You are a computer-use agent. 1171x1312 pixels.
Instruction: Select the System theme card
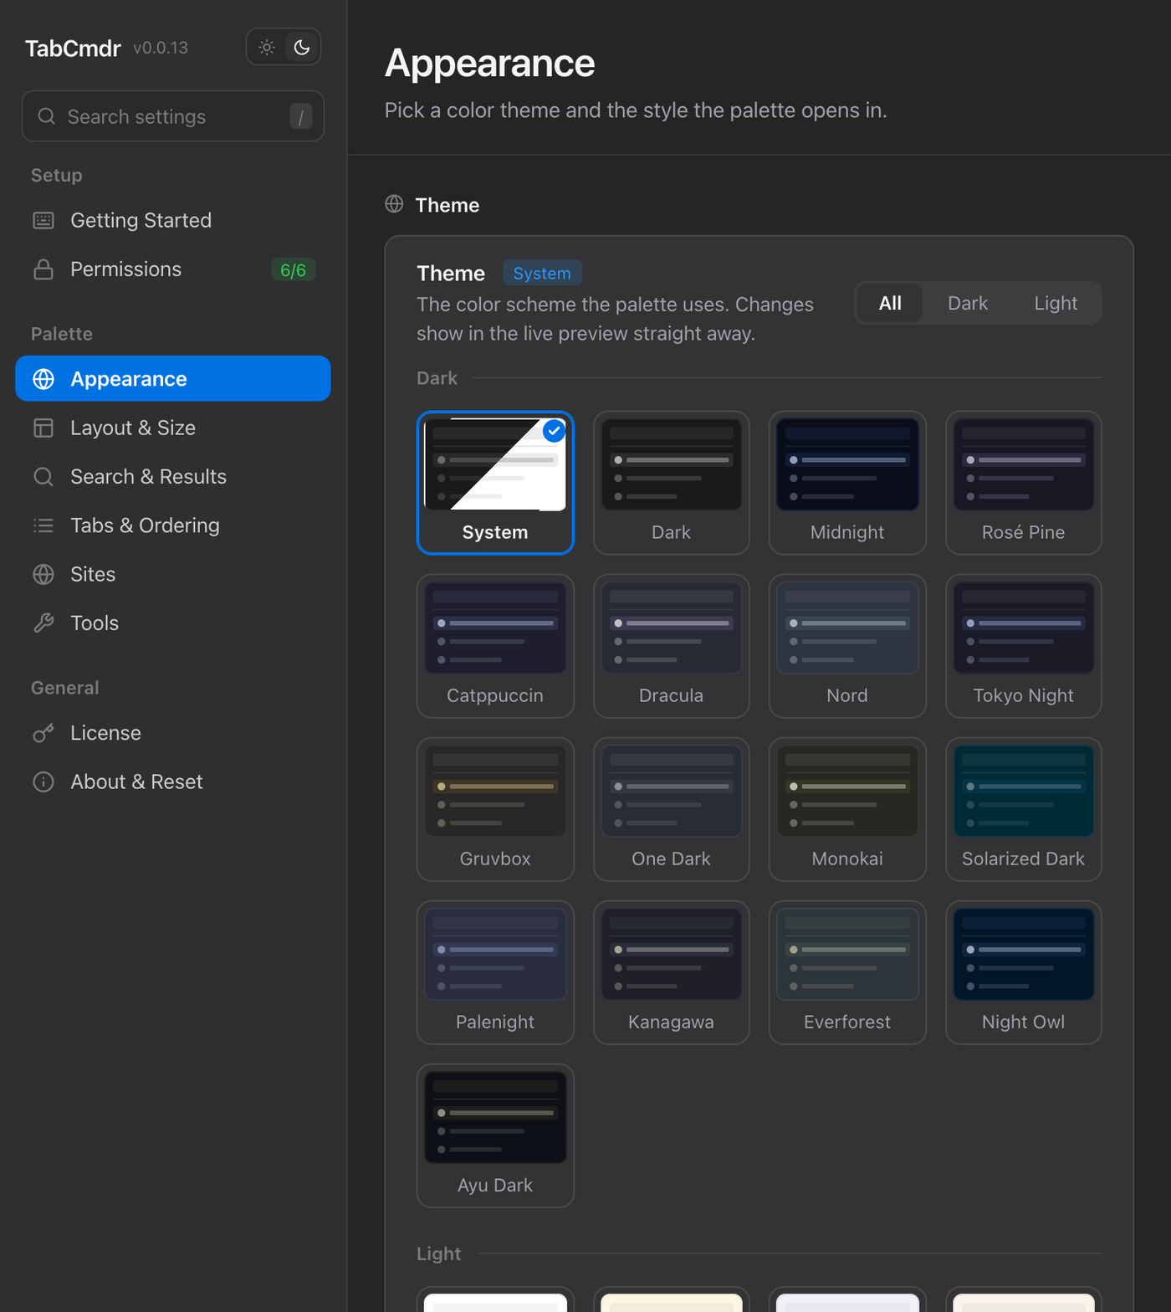pyautogui.click(x=495, y=483)
